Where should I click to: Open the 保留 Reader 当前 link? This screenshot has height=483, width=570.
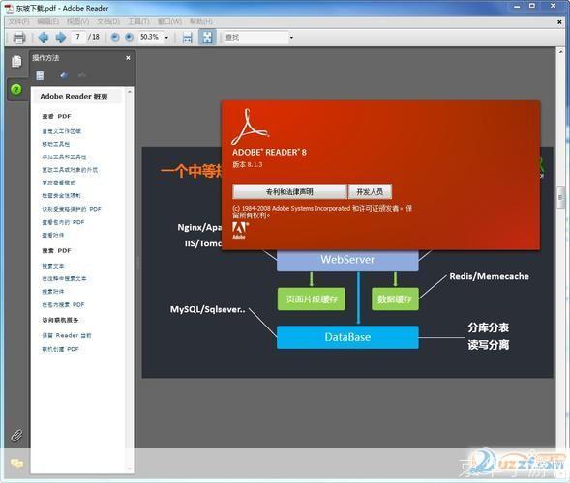pos(67,335)
